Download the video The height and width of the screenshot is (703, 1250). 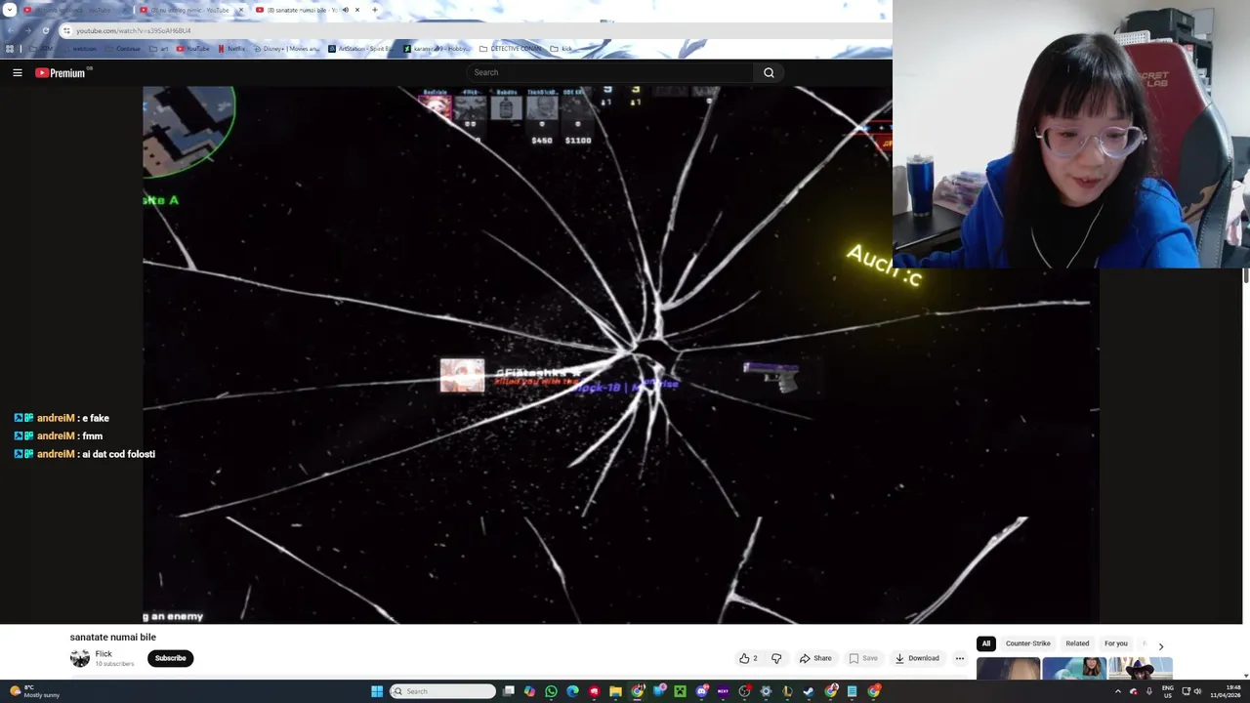(x=917, y=658)
